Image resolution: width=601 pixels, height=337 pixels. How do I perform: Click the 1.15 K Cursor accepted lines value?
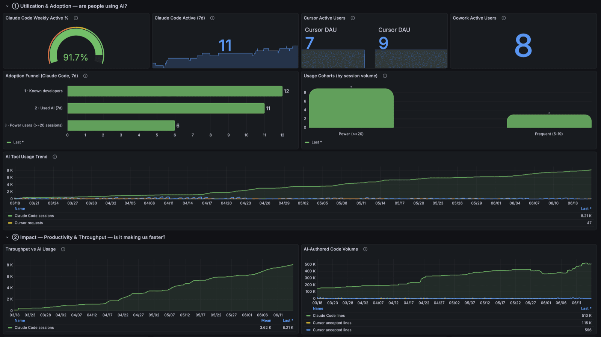click(587, 323)
